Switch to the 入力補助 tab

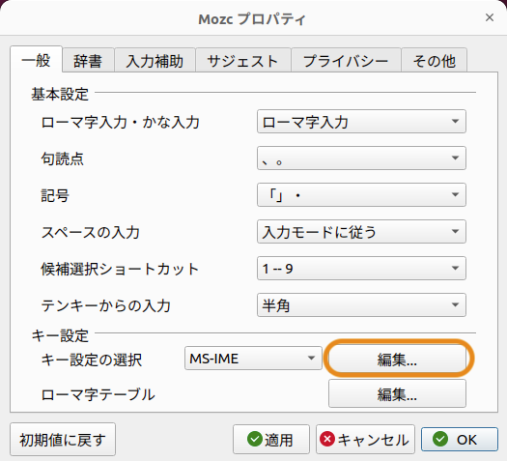(155, 61)
